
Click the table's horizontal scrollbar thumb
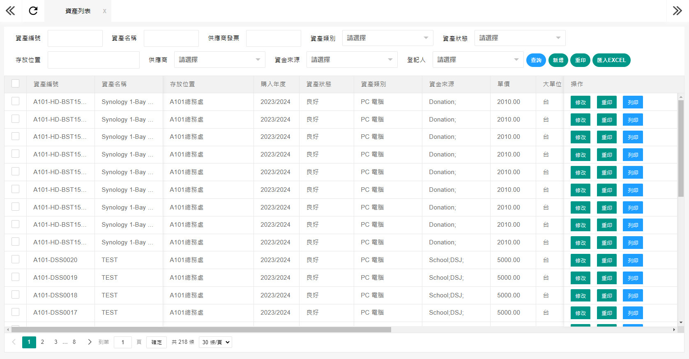pos(201,329)
